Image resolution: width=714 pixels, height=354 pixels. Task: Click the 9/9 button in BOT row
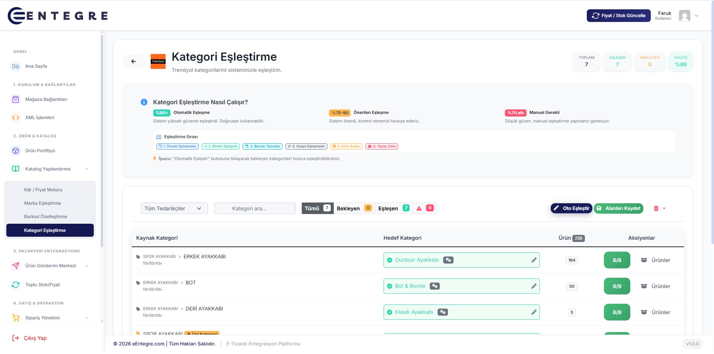coord(617,286)
